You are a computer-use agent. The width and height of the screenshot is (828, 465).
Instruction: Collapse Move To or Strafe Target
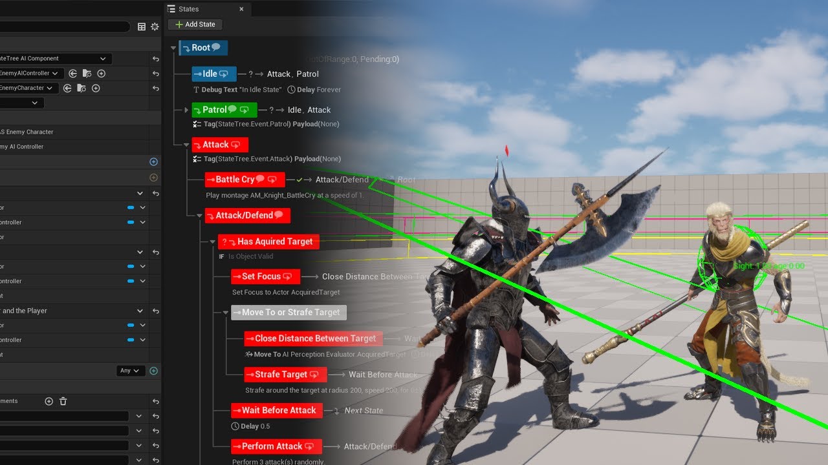(x=225, y=312)
